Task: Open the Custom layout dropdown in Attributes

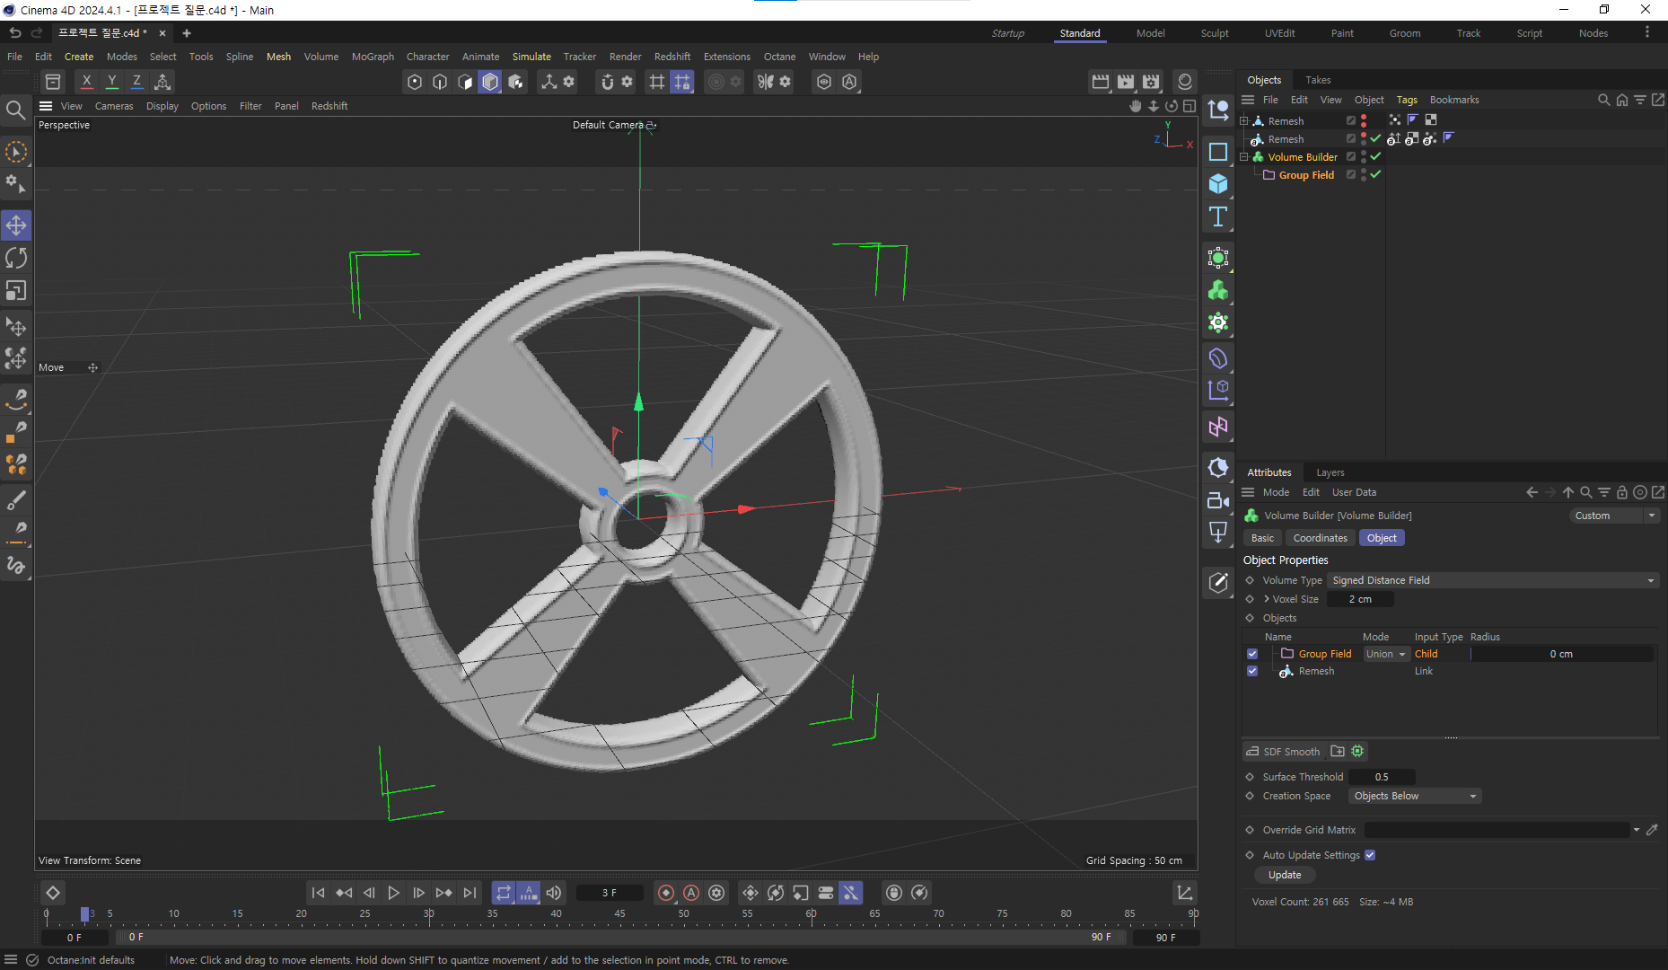Action: 1614,516
